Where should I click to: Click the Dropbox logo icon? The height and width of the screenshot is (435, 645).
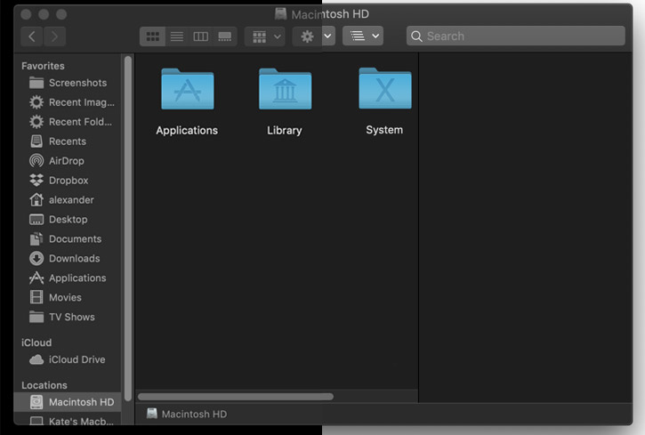(x=36, y=181)
